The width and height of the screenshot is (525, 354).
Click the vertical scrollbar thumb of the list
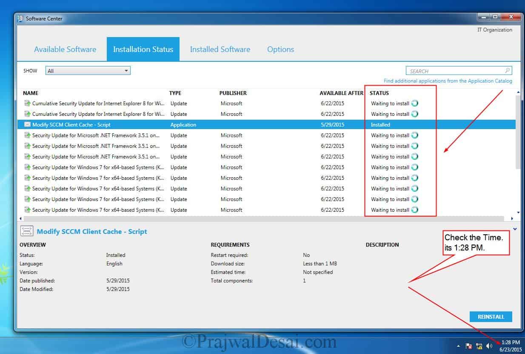(518, 132)
